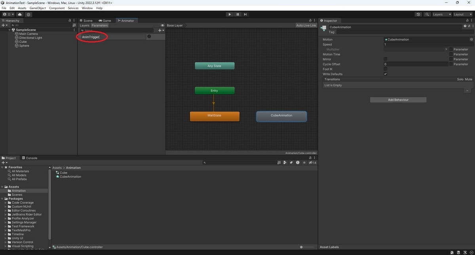This screenshot has width=475, height=255.
Task: Open Project panel more options
Action: (x=315, y=158)
